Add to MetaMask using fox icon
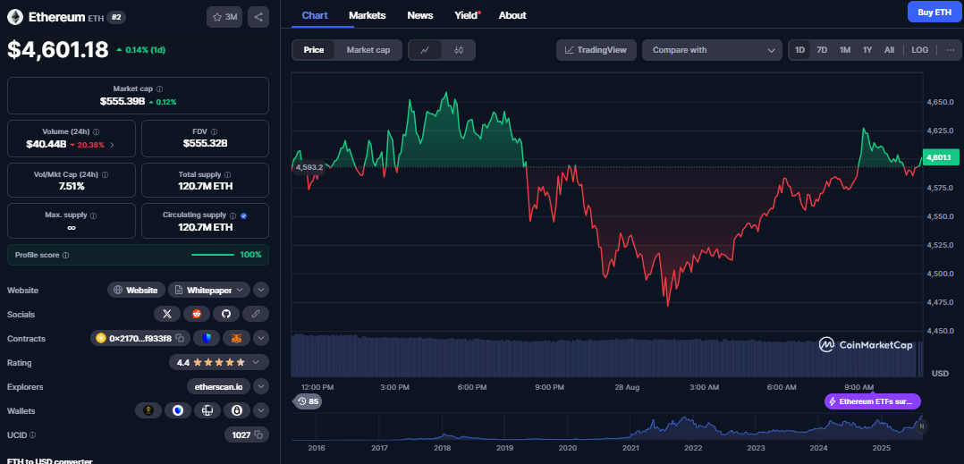The image size is (964, 464). tap(236, 338)
